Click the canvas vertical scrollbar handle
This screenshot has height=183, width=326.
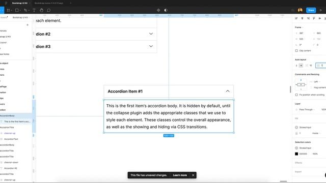290,89
